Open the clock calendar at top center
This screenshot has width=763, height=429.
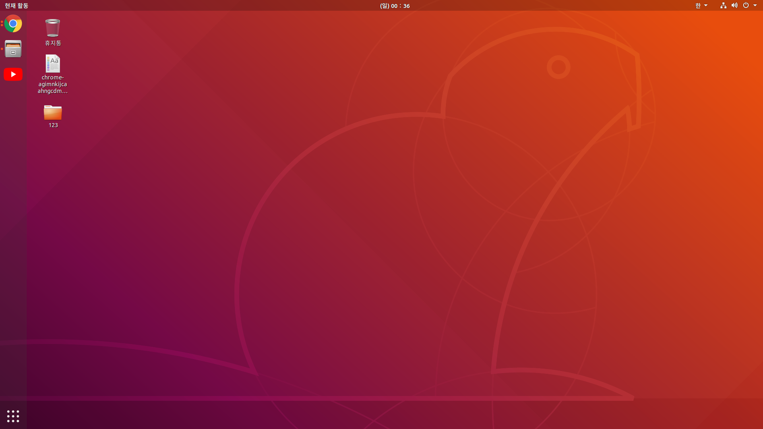[395, 6]
